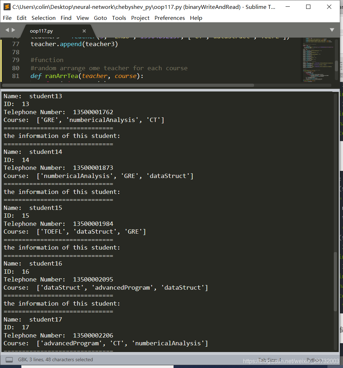This screenshot has height=368, width=343.
Task: Click the editor horizontal scrollbar
Action: point(128,85)
